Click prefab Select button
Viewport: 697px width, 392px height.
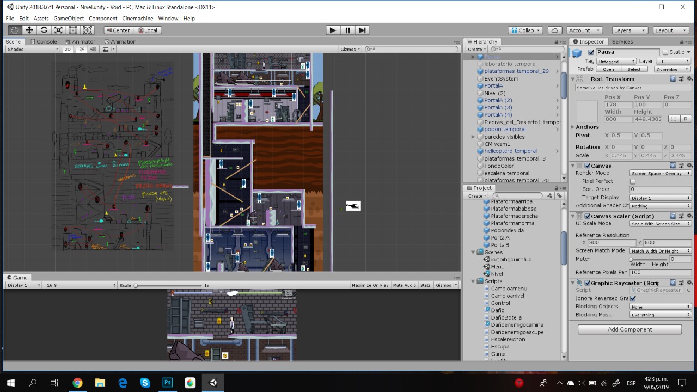[x=634, y=69]
